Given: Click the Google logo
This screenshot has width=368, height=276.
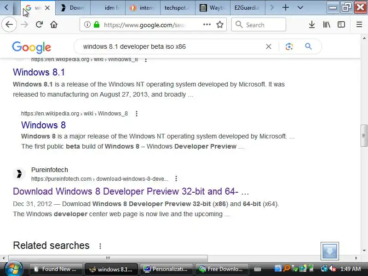Looking at the screenshot, I should coord(31,47).
